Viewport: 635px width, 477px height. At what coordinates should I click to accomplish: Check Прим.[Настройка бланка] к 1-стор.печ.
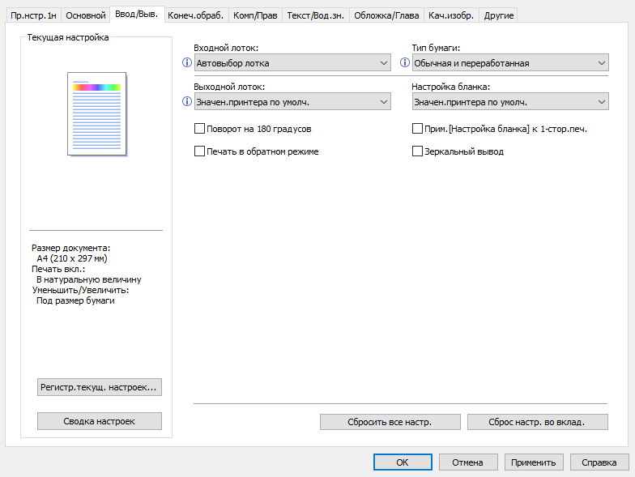417,129
